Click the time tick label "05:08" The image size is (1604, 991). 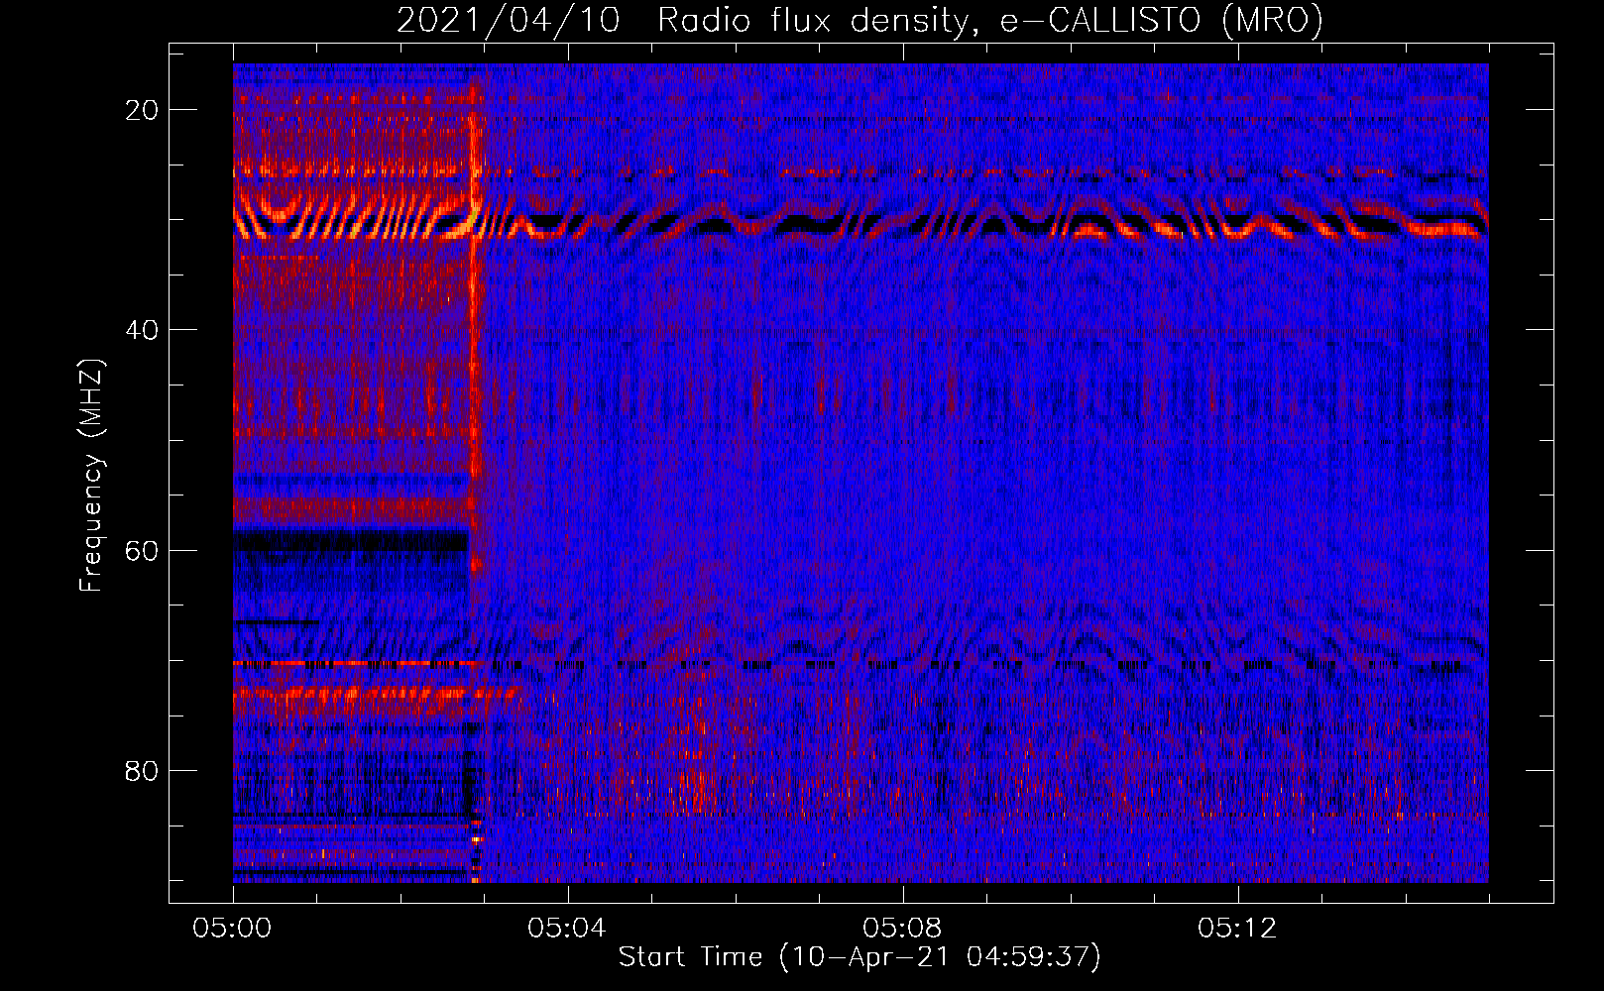click(902, 929)
